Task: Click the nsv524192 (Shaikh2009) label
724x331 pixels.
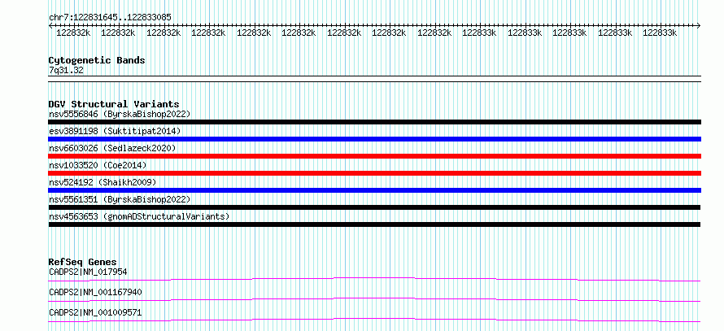Action: pyautogui.click(x=102, y=182)
